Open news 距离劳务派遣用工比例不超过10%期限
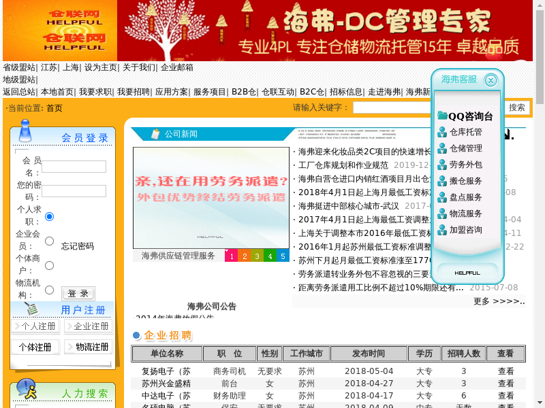 pyautogui.click(x=381, y=288)
